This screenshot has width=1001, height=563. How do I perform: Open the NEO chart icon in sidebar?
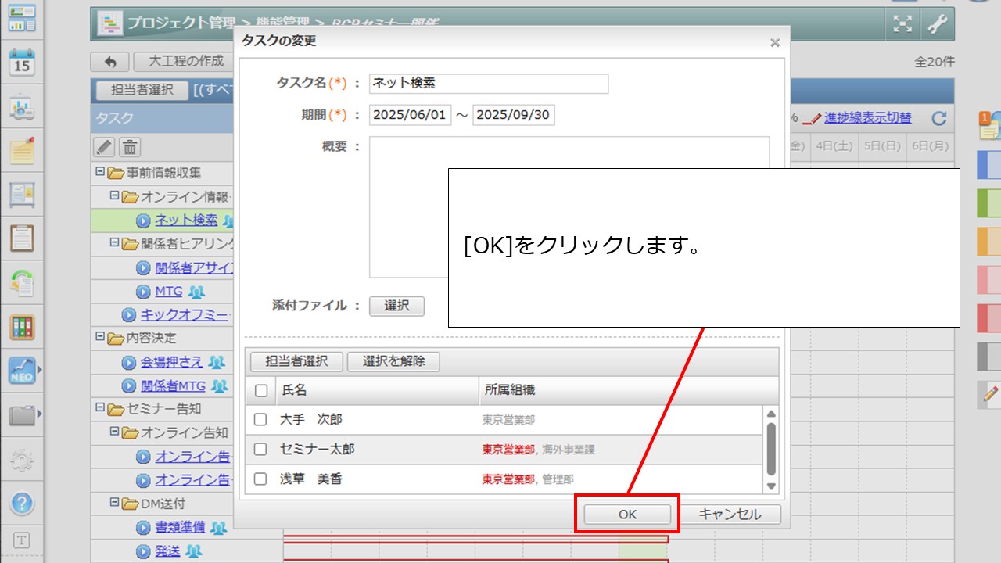[22, 369]
